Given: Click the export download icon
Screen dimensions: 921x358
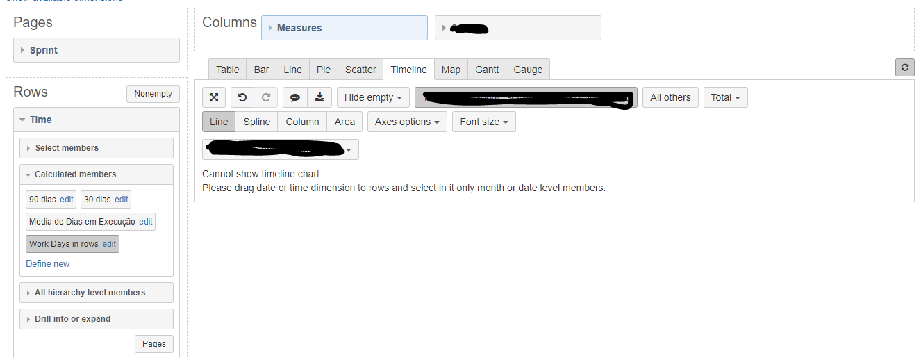Looking at the screenshot, I should (320, 97).
